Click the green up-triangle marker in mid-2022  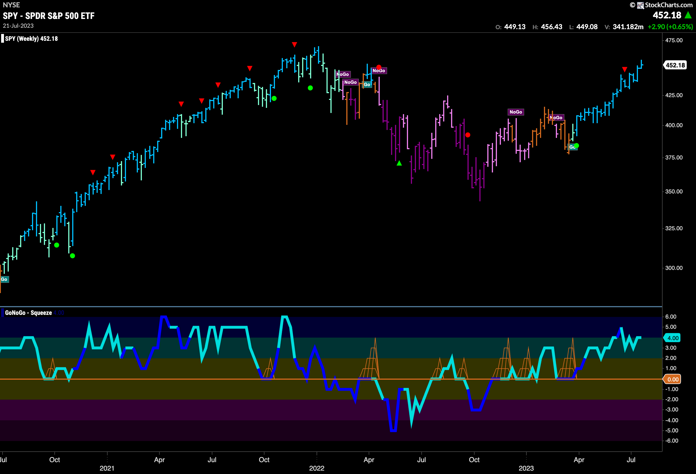tap(399, 163)
